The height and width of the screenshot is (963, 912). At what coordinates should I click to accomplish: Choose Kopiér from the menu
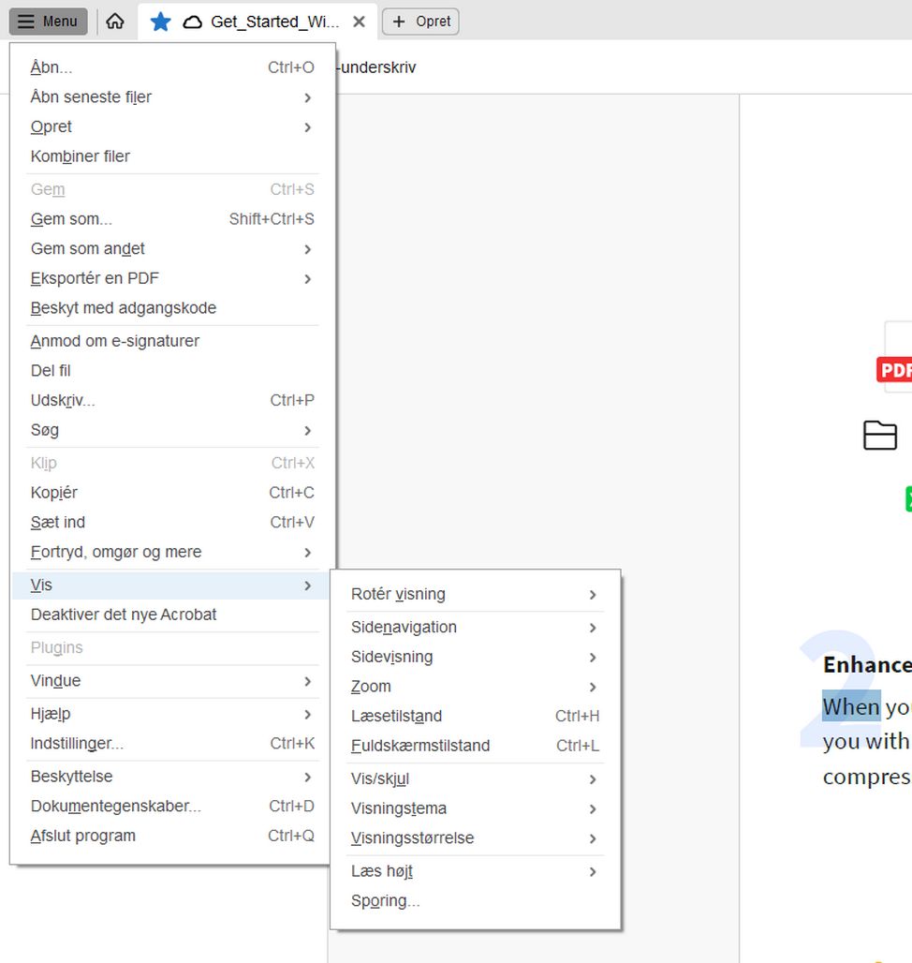pos(172,493)
